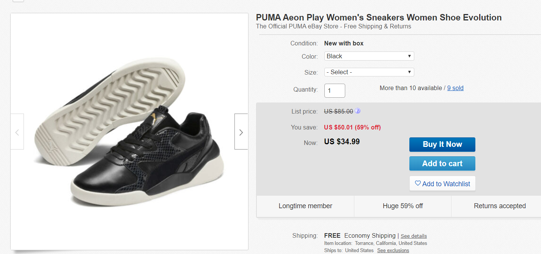Click the list price help icon

(357, 111)
